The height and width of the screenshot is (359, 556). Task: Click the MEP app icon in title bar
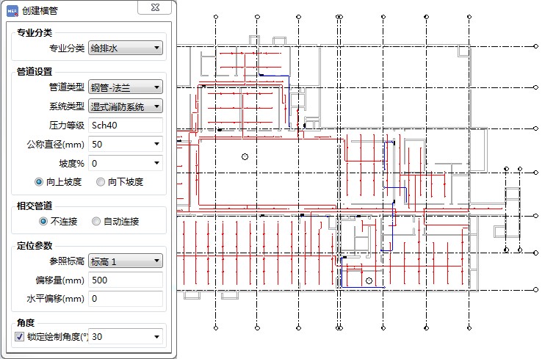pos(12,10)
